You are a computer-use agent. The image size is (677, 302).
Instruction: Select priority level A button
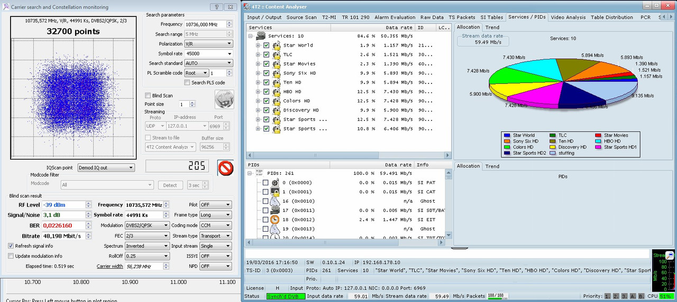[x=633, y=296]
